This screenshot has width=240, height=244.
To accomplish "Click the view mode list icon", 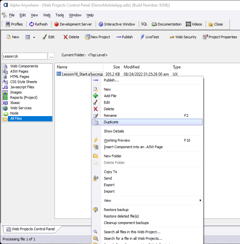I will (x=28, y=37).
